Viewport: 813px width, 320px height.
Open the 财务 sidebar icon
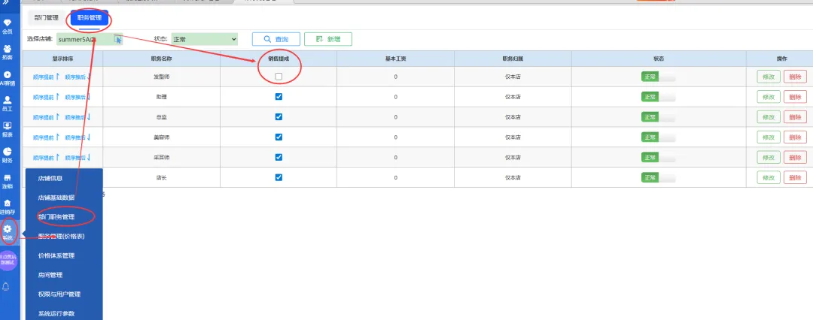[x=8, y=155]
